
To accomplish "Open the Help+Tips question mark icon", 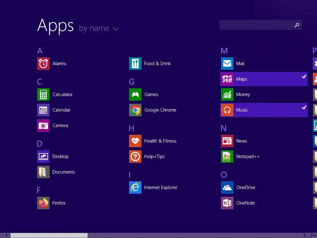I will 135,156.
